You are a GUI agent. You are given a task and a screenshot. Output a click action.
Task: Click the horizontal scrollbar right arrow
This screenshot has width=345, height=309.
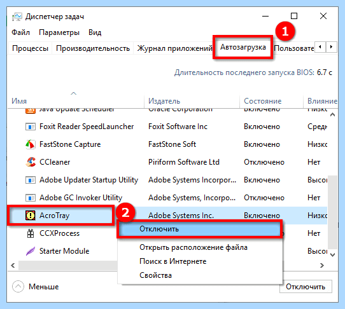tap(322, 266)
